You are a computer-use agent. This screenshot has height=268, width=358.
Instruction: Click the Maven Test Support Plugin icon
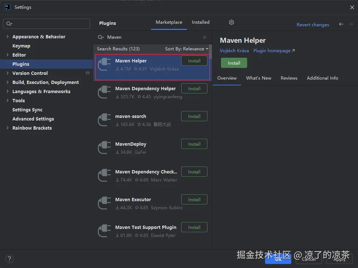(104, 231)
